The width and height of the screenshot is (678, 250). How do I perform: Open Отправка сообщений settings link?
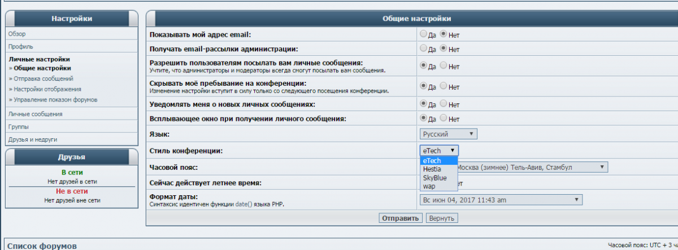[43, 78]
